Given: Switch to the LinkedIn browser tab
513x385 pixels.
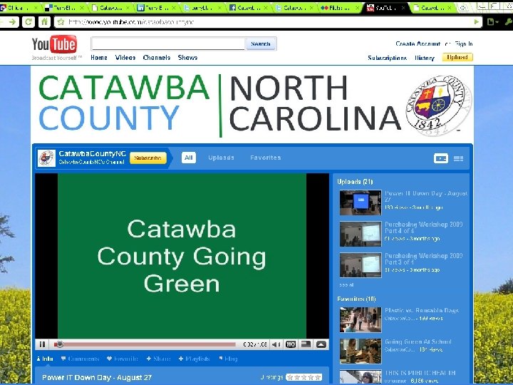Looking at the screenshot, I should point(156,8).
